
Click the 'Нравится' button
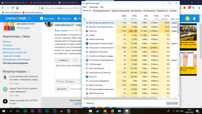pos(63,60)
